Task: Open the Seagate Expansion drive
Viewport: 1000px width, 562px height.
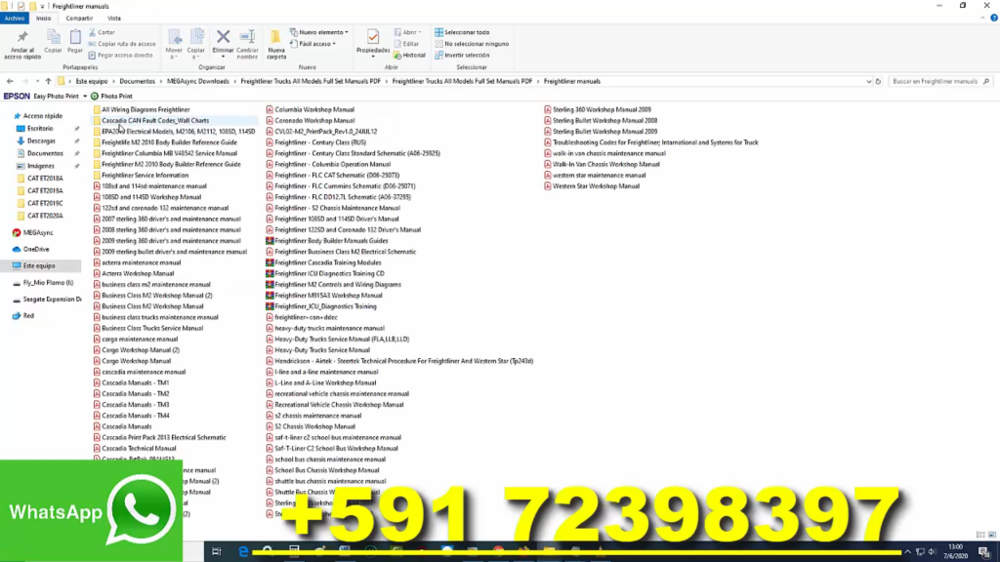Action: (52, 300)
